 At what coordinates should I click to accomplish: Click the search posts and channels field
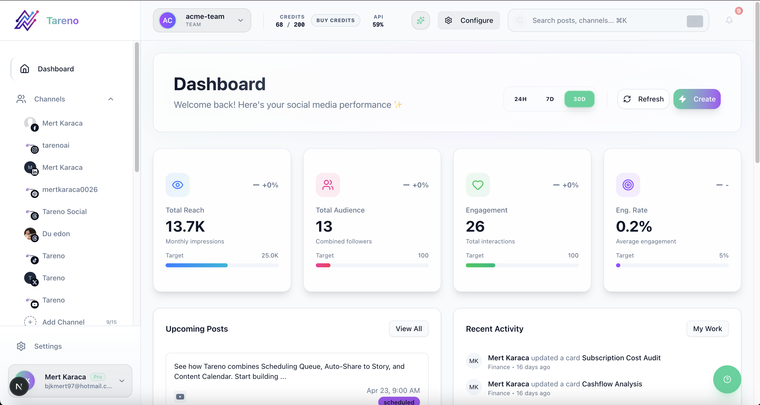tap(608, 20)
